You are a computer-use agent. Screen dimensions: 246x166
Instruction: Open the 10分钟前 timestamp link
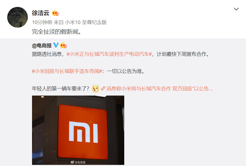42,22
